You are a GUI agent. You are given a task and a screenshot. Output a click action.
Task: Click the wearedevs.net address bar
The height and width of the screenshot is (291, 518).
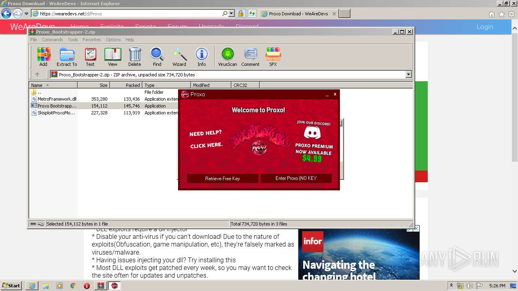[x=129, y=13]
